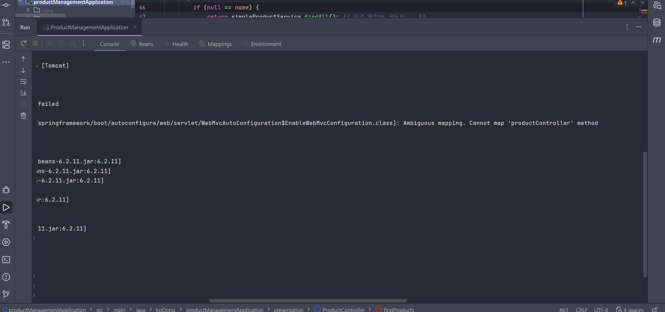Open the Maven tool window
Viewport: 665px width, 312px height.
657,40
